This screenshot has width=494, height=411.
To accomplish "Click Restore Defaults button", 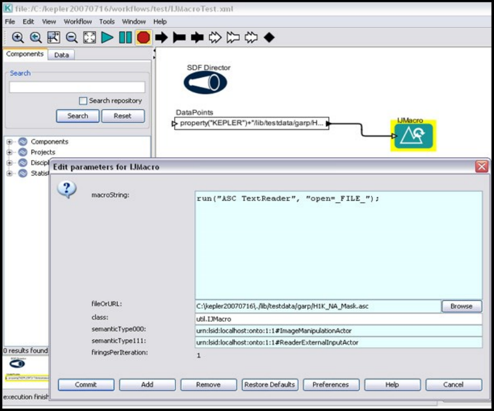I will point(270,385).
